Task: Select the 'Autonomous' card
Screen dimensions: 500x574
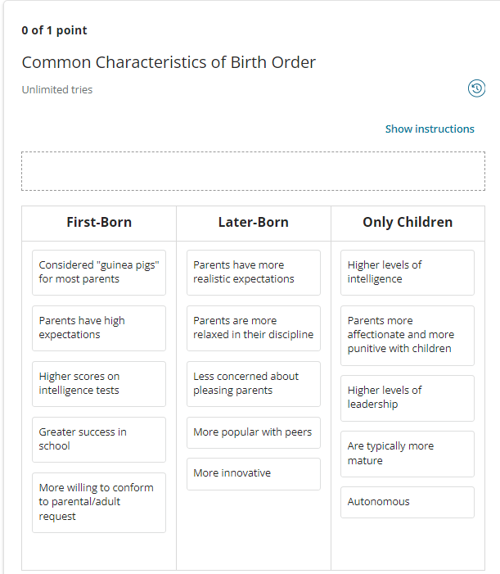Action: tap(408, 502)
